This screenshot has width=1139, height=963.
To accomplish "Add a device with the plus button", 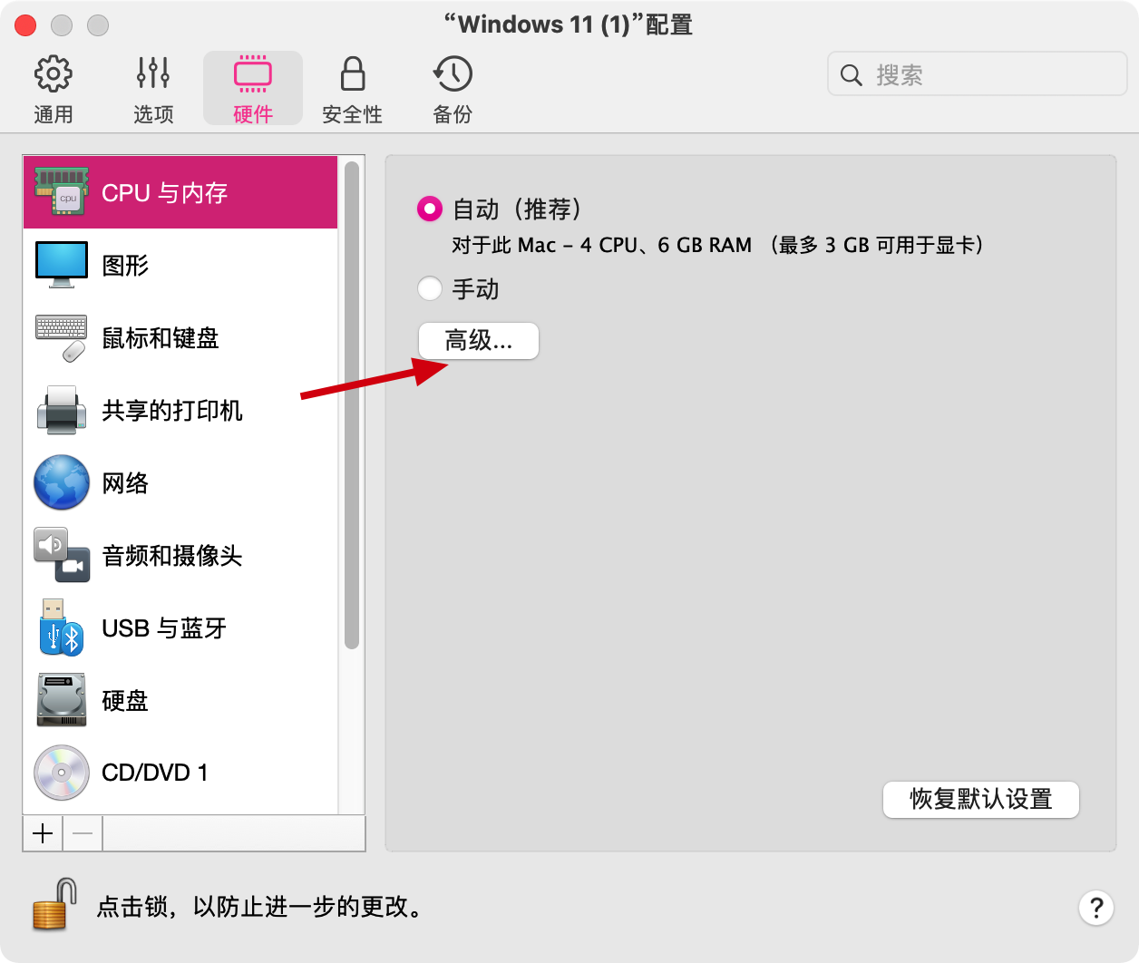I will tap(43, 833).
